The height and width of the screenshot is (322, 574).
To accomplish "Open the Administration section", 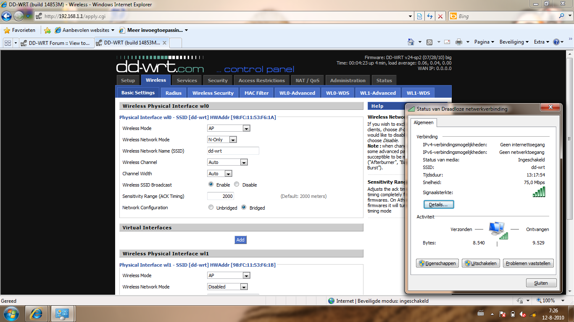I will click(x=348, y=80).
